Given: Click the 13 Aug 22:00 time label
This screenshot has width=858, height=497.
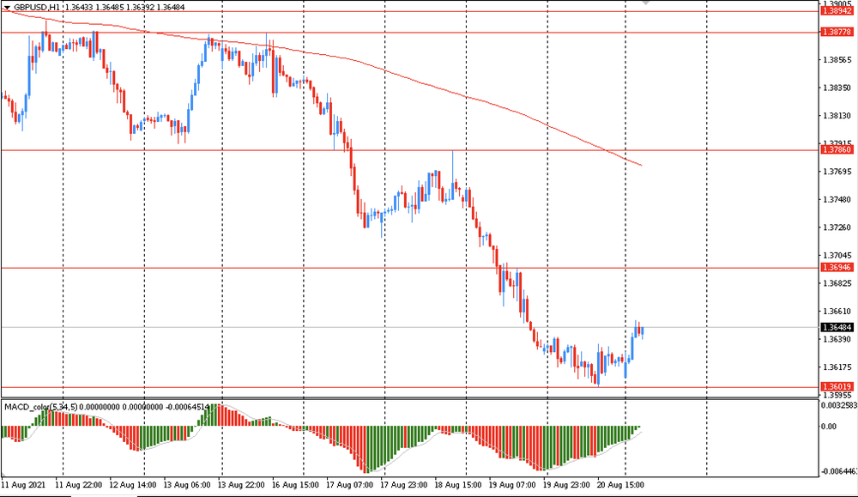Looking at the screenshot, I should pyautogui.click(x=241, y=485).
